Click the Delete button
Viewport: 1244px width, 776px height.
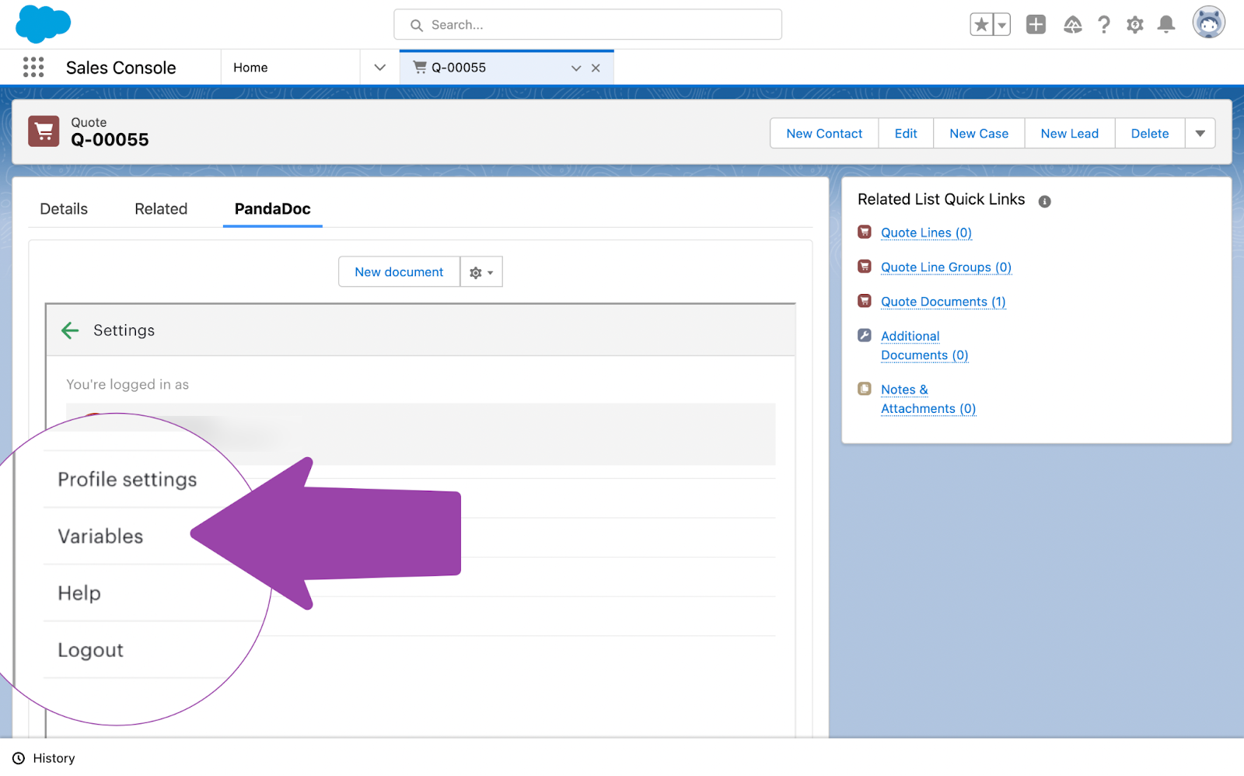[1150, 134]
